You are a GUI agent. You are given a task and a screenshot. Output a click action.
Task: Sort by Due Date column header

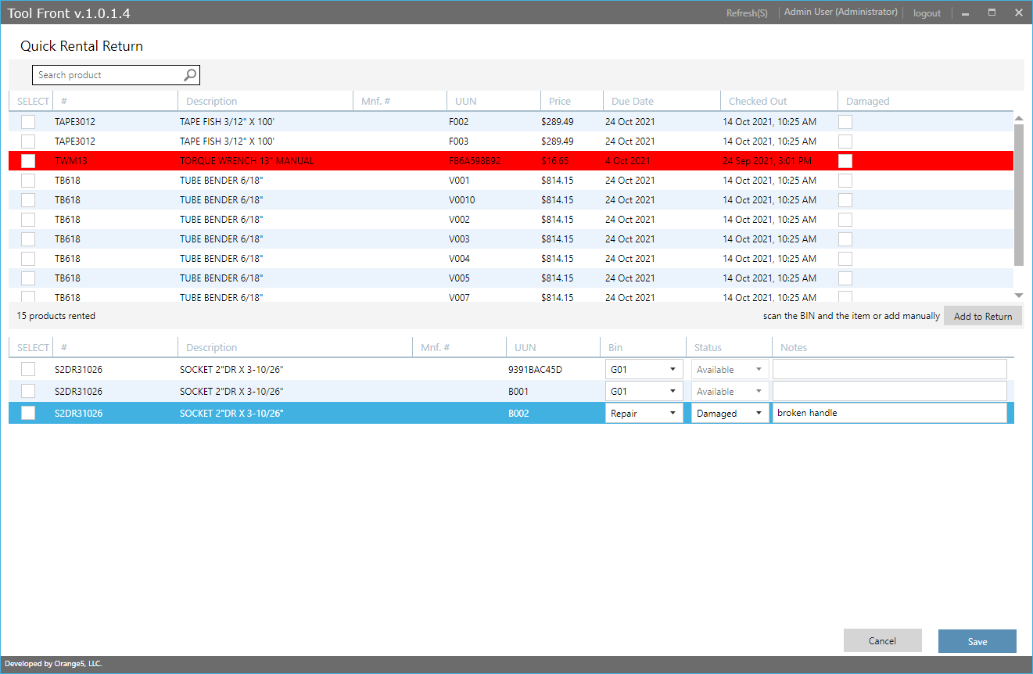point(633,101)
